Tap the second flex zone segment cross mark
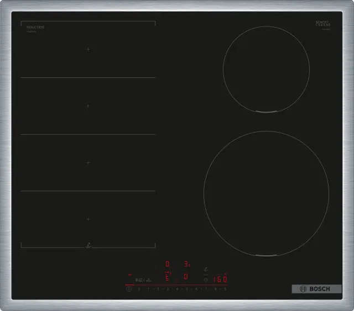 [x=88, y=106]
